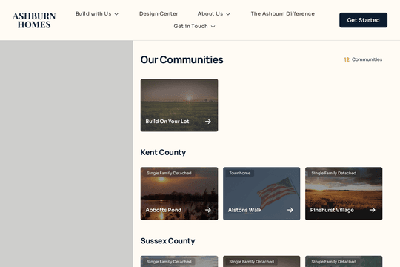This screenshot has height=267, width=400.
Task: Open the About Us menu
Action: point(214,13)
